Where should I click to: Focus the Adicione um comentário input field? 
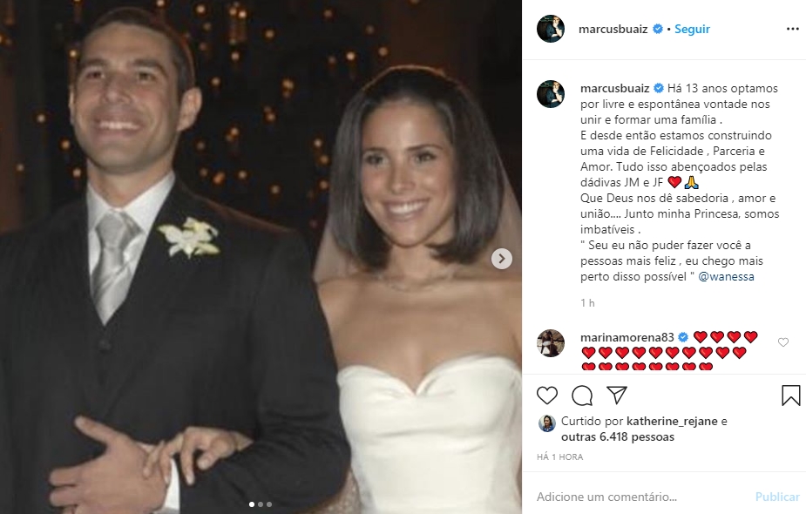[x=636, y=497]
